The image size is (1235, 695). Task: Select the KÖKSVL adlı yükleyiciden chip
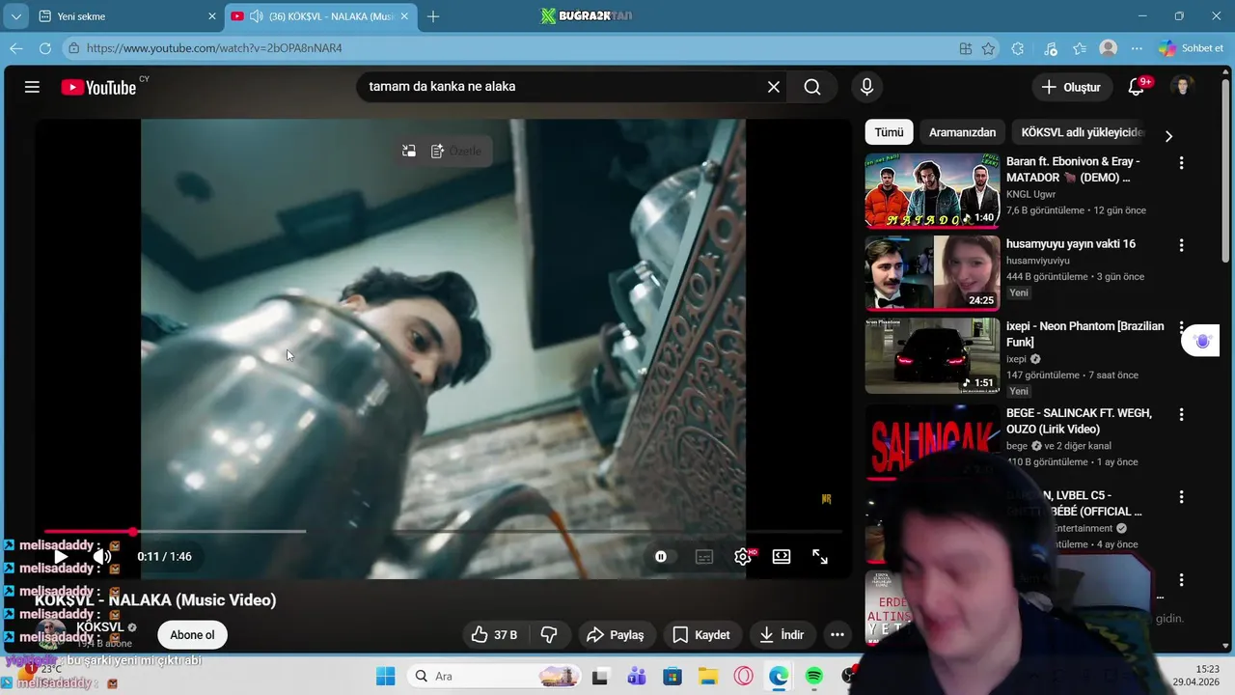pos(1082,133)
